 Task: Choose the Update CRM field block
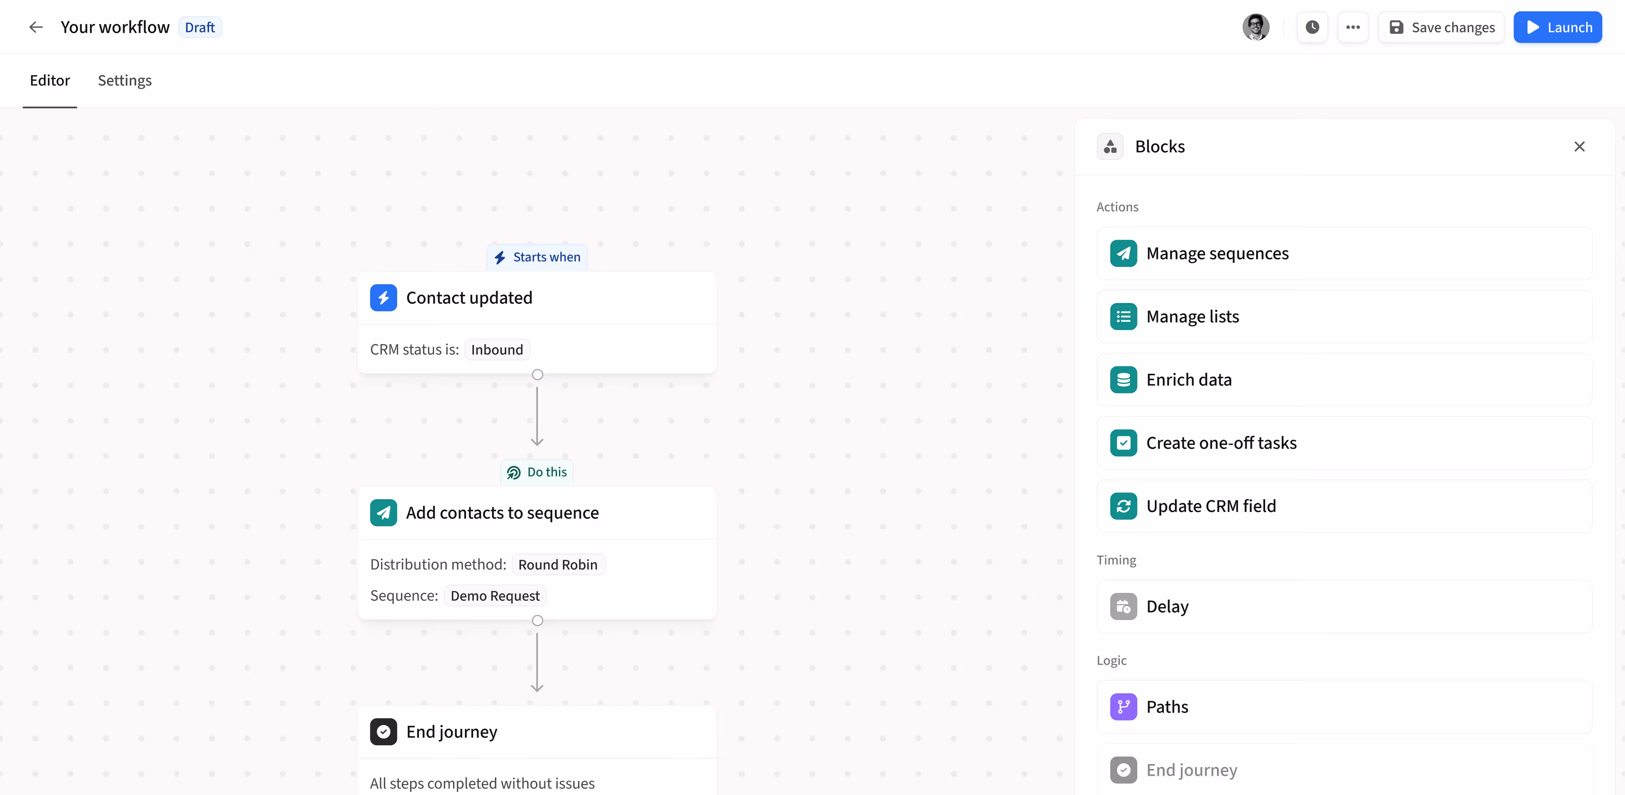pos(1344,506)
